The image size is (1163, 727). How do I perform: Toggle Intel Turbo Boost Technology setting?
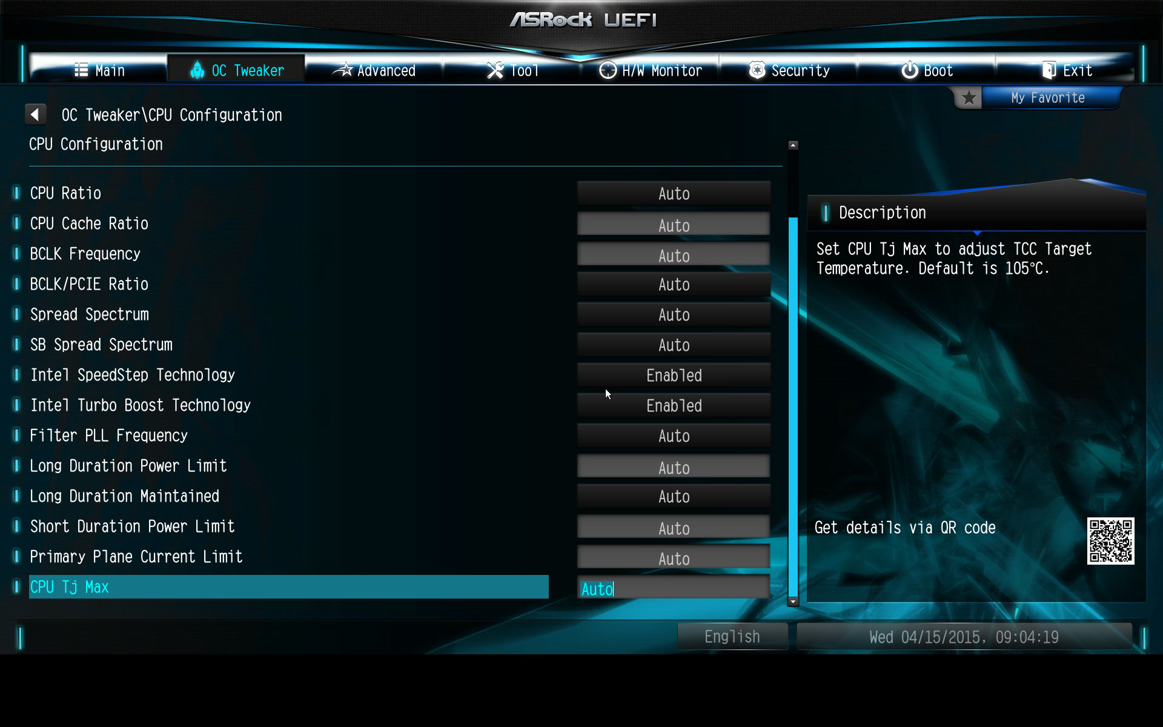tap(673, 405)
